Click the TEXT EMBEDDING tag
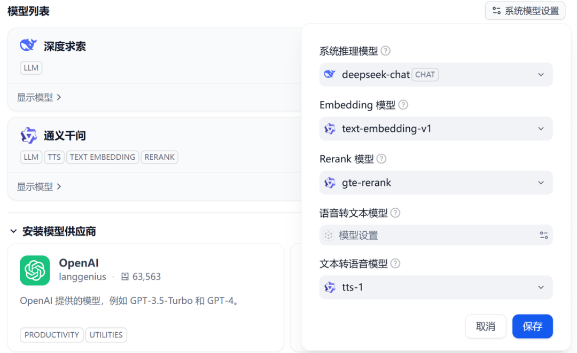Screen dimensions: 577x353 click(x=103, y=157)
